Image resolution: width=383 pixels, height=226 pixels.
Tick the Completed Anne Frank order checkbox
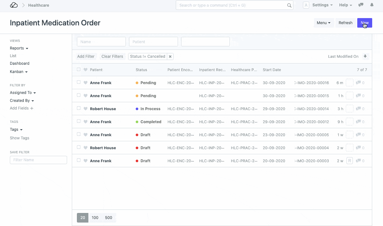tap(79, 121)
